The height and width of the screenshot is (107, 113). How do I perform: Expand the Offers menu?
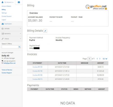pyautogui.click(x=21, y=28)
